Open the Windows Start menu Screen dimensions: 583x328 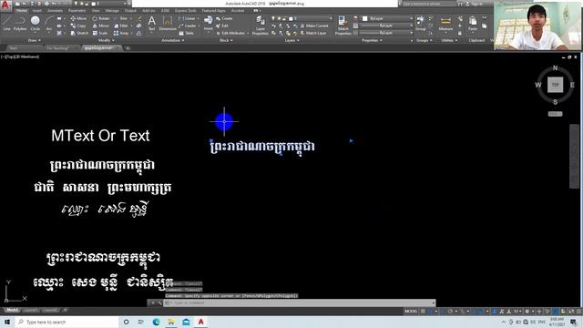click(7, 322)
